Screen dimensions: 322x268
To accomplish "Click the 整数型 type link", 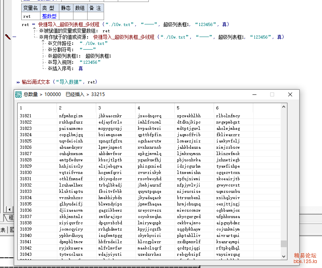I will pyautogui.click(x=49, y=16).
